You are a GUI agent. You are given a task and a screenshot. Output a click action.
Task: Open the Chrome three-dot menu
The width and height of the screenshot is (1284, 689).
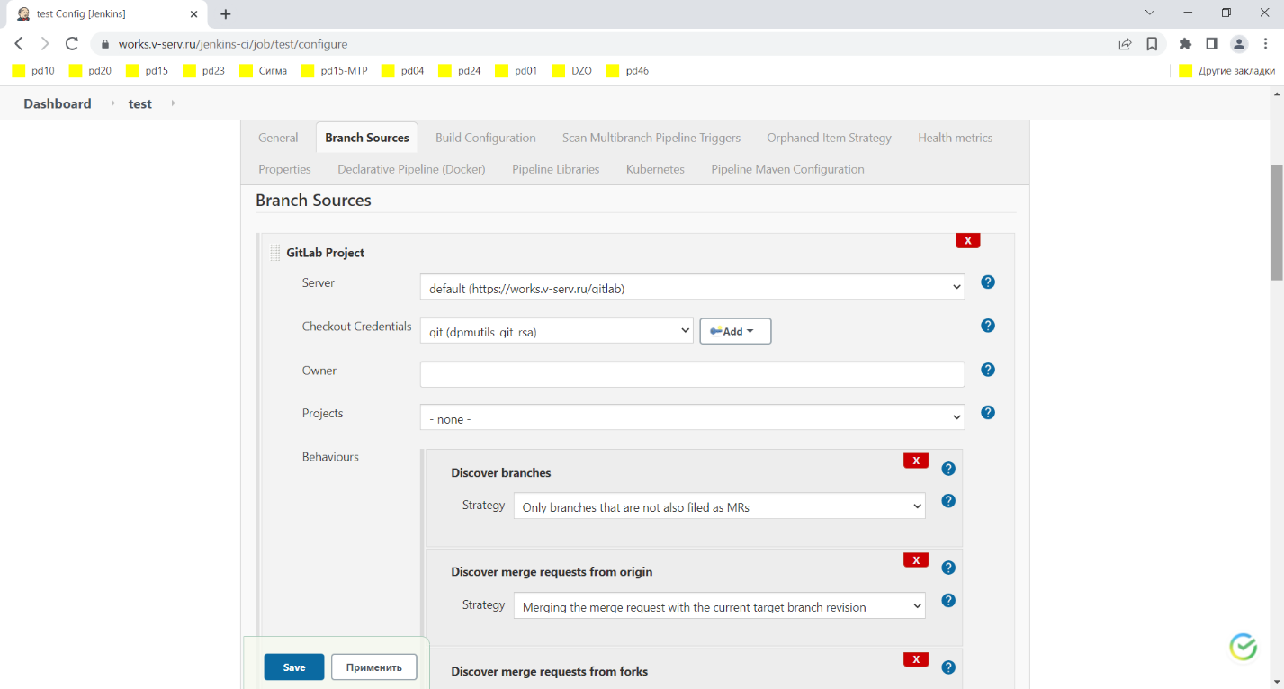tap(1266, 43)
